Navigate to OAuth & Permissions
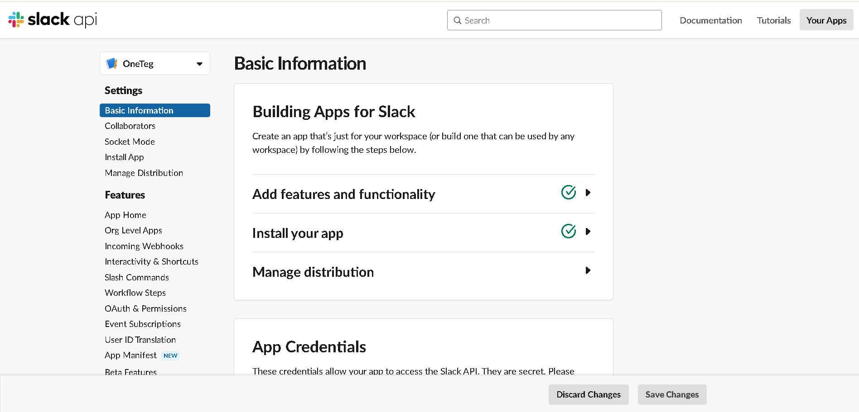The width and height of the screenshot is (859, 412). click(145, 309)
